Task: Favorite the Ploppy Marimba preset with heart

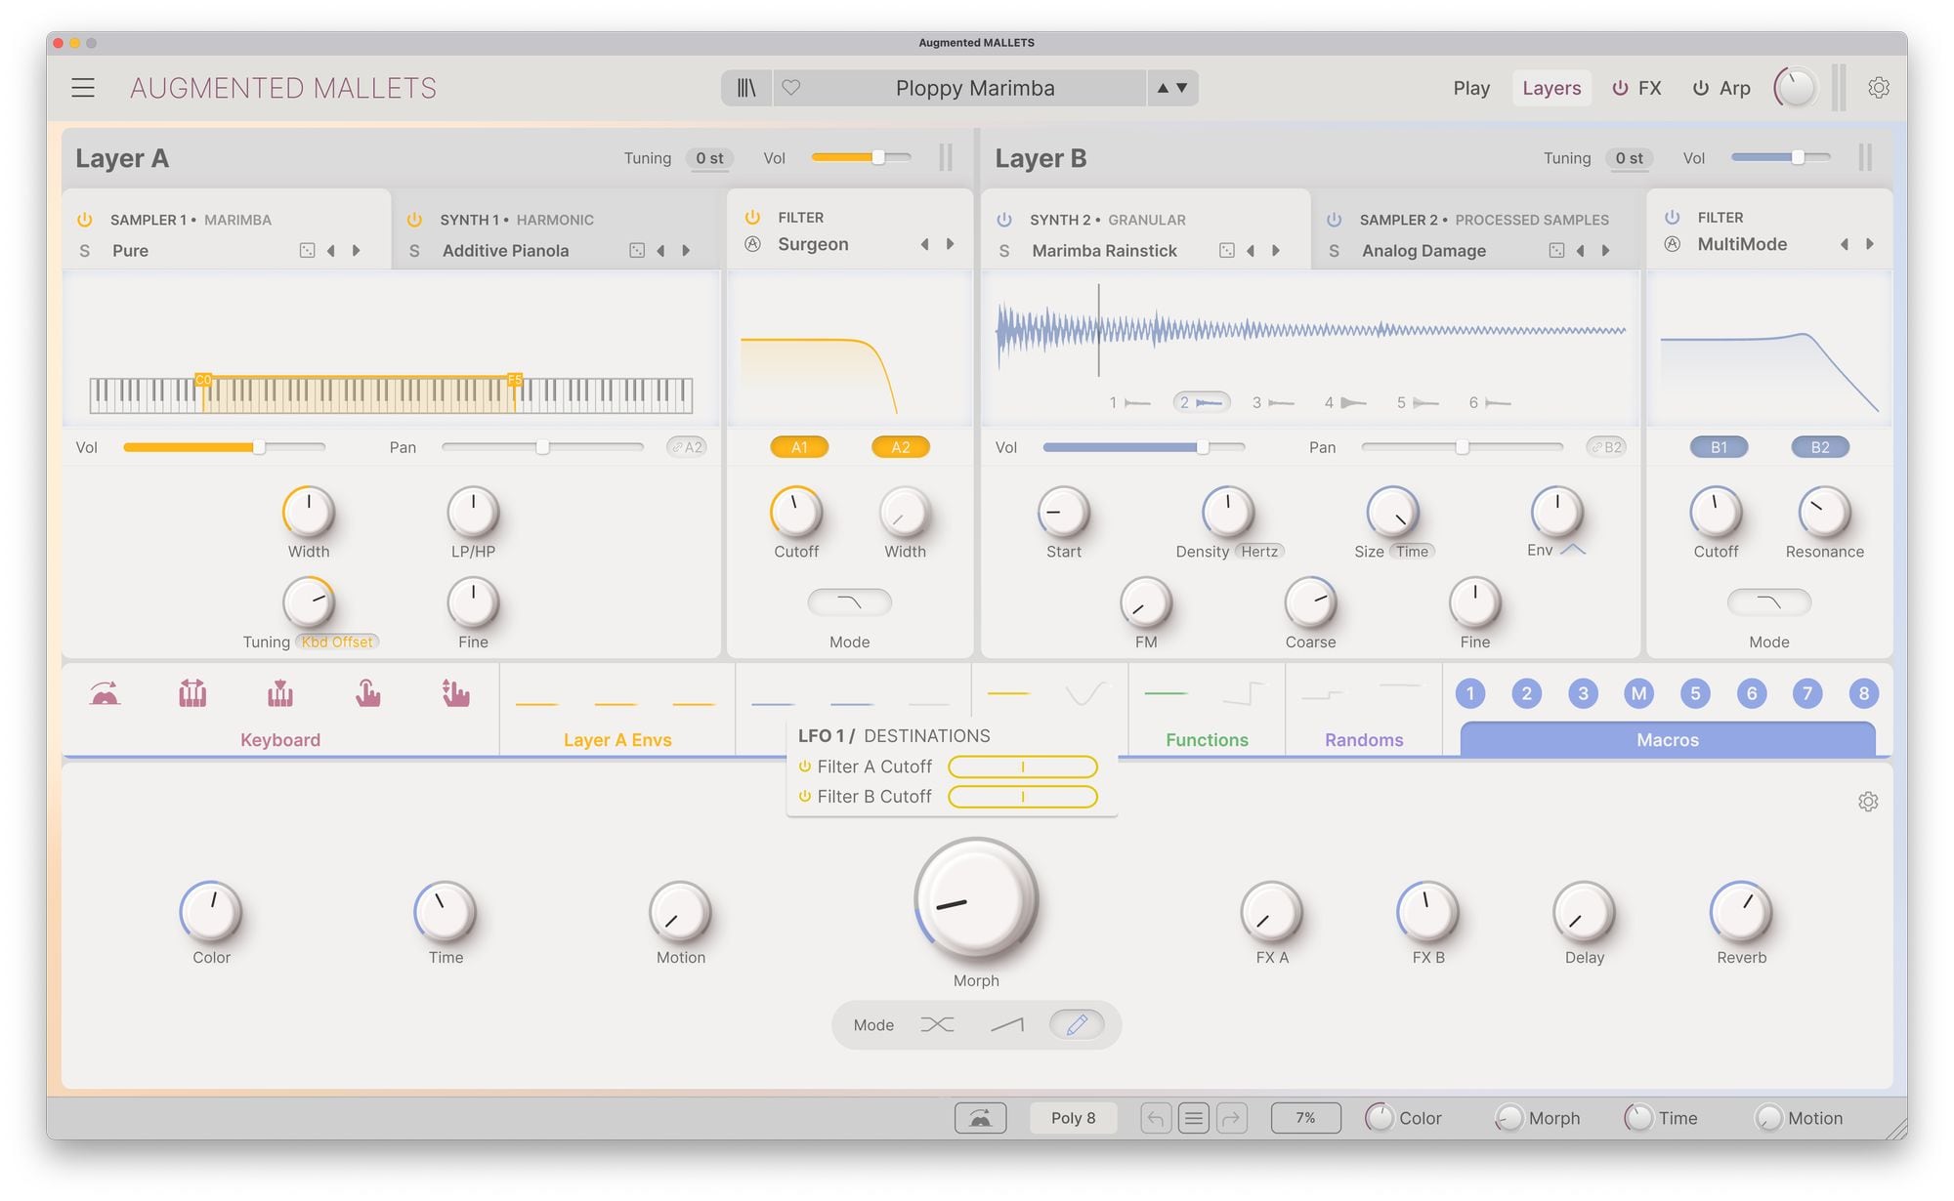Action: [x=791, y=88]
